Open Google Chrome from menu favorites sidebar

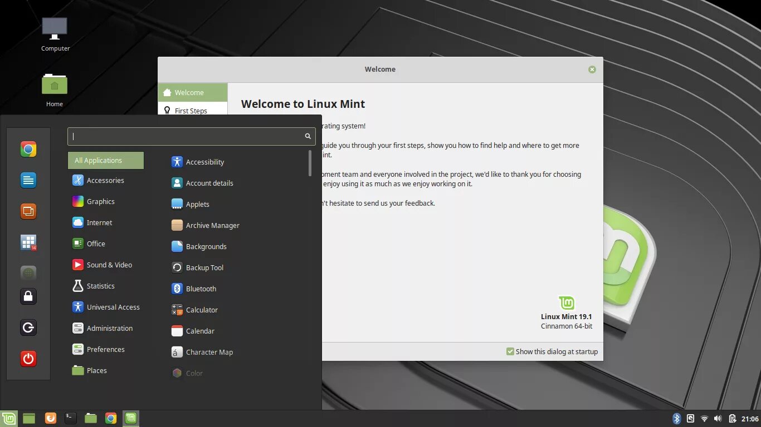[x=28, y=149]
